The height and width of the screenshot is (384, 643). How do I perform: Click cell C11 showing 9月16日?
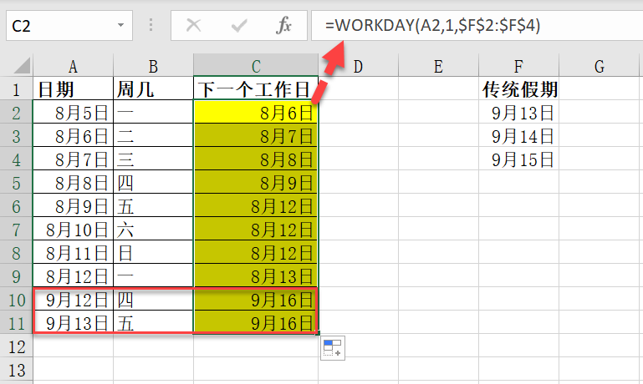[x=255, y=321]
